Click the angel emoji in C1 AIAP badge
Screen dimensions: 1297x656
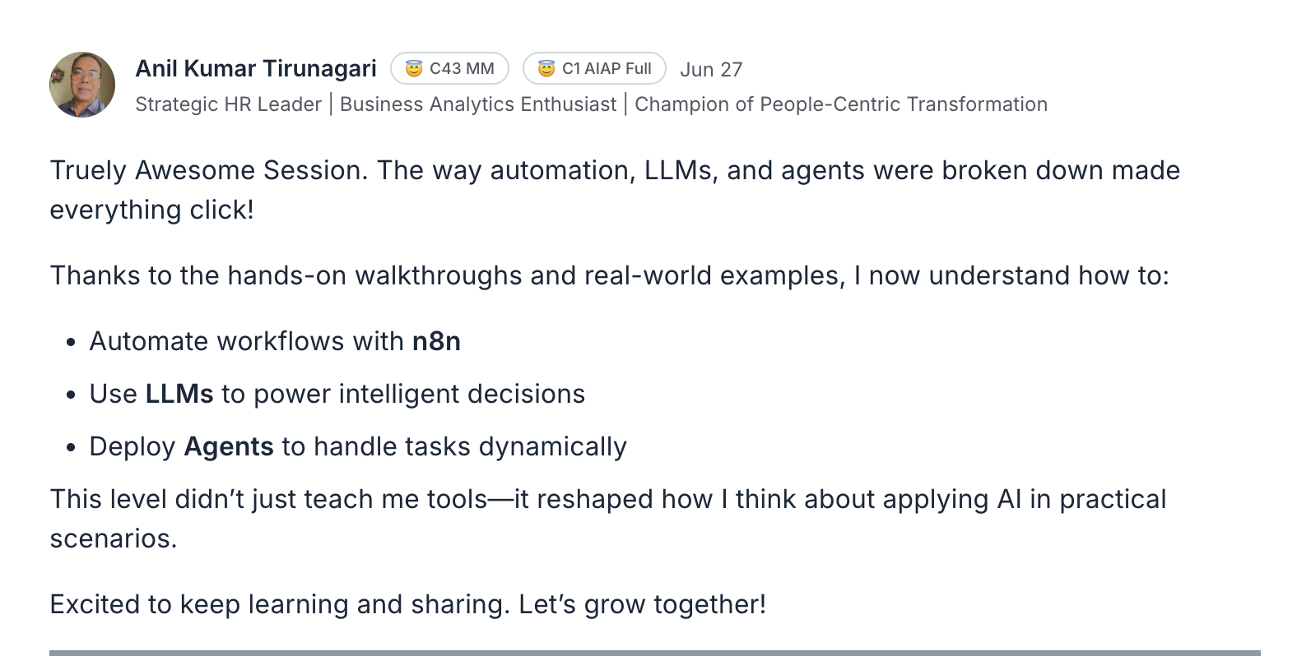point(546,68)
